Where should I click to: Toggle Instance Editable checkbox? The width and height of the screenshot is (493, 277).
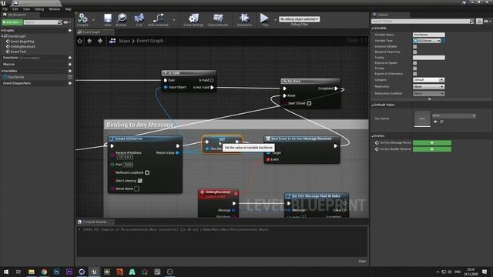point(414,46)
